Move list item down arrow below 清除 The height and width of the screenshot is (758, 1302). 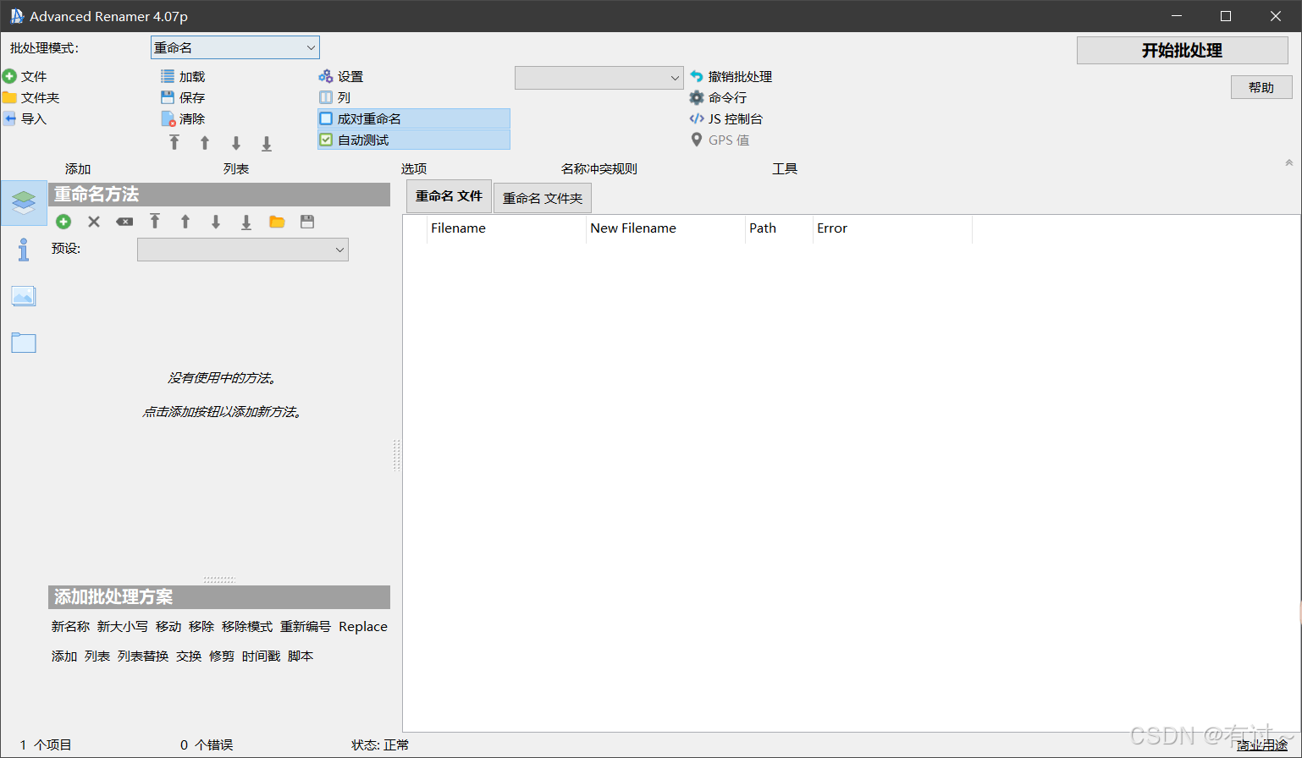click(236, 143)
